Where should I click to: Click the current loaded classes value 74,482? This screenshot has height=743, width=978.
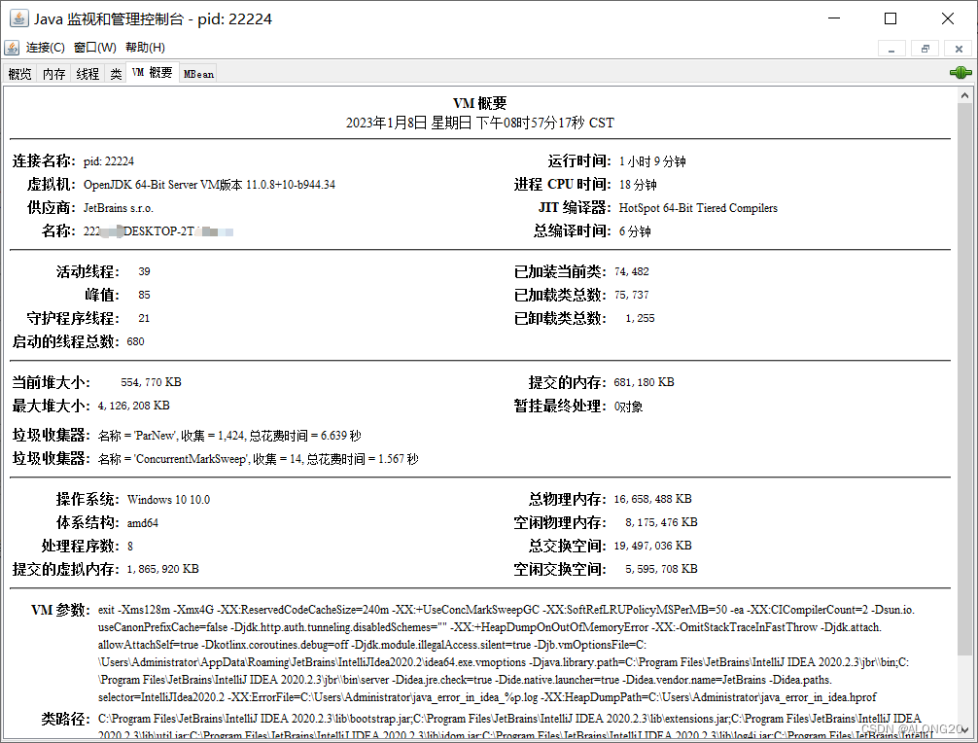(x=631, y=271)
